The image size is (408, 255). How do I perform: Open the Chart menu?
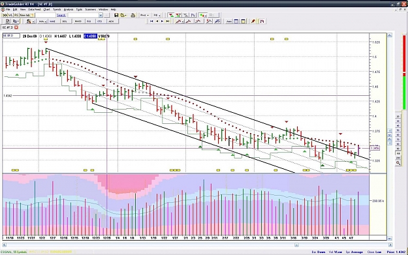46,9
